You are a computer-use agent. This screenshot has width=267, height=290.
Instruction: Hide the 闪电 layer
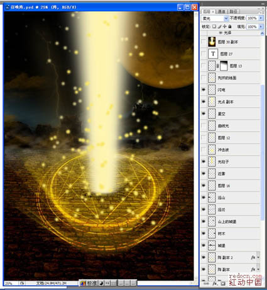click(204, 90)
